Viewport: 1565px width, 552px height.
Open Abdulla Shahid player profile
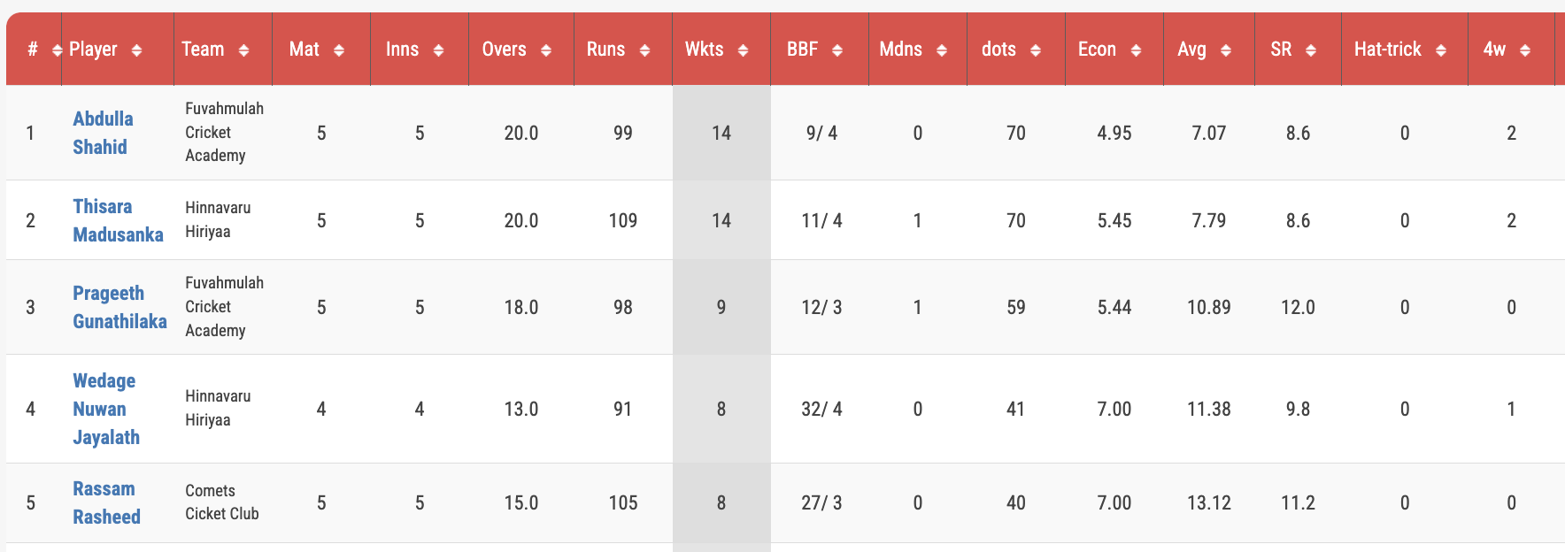click(103, 133)
